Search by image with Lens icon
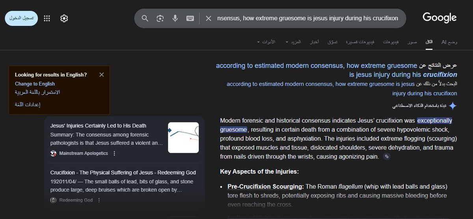This screenshot has height=219, width=473. click(160, 19)
